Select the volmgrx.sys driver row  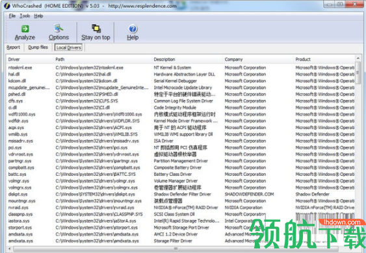point(181,187)
